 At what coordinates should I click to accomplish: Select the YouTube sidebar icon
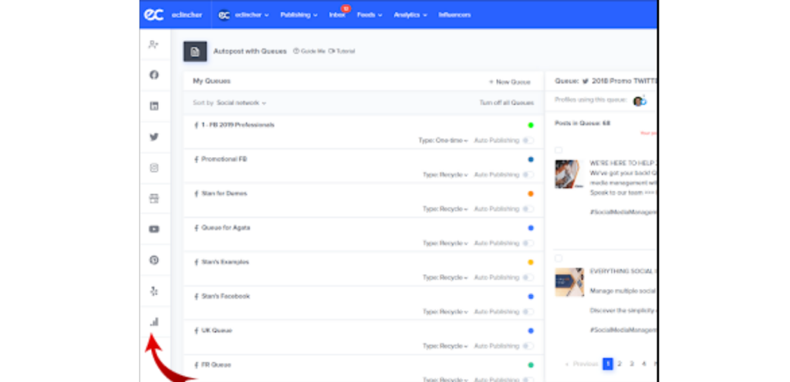154,229
